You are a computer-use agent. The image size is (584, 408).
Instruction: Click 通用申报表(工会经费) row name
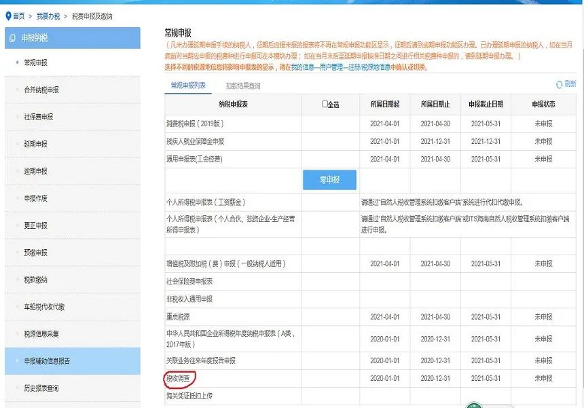coord(194,160)
